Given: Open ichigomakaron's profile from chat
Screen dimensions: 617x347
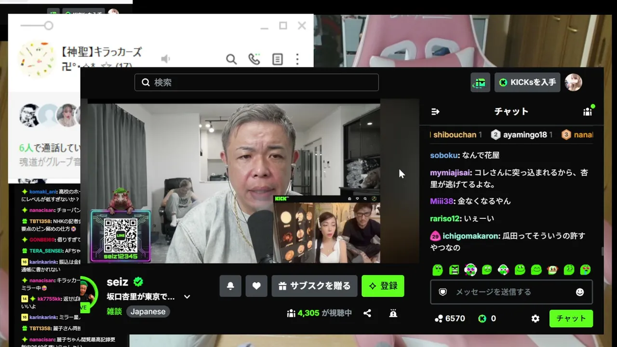Looking at the screenshot, I should 470,236.
